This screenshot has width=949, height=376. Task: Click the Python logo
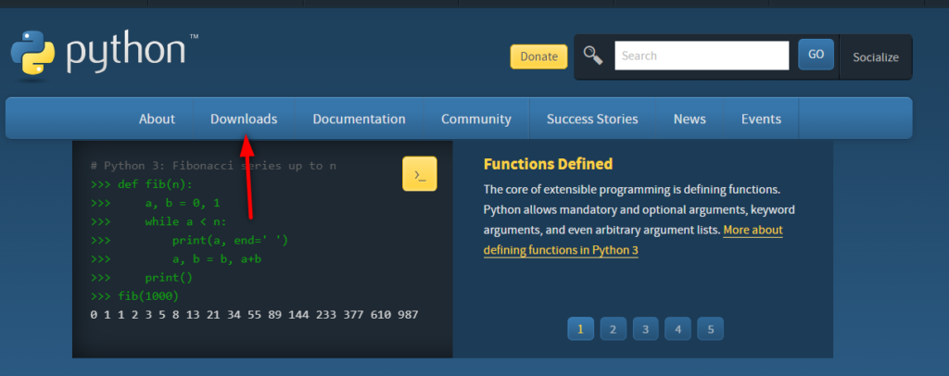point(104,55)
